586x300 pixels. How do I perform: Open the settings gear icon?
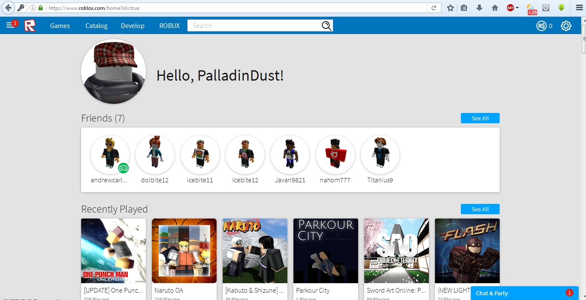[x=566, y=26]
